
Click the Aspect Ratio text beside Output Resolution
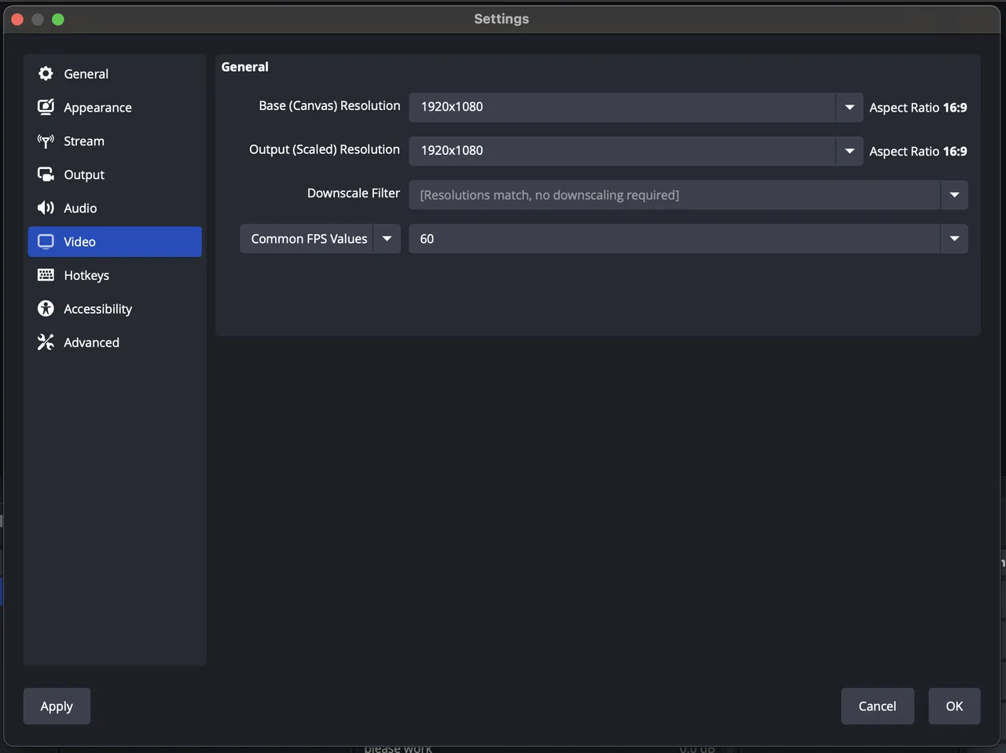[x=918, y=152]
